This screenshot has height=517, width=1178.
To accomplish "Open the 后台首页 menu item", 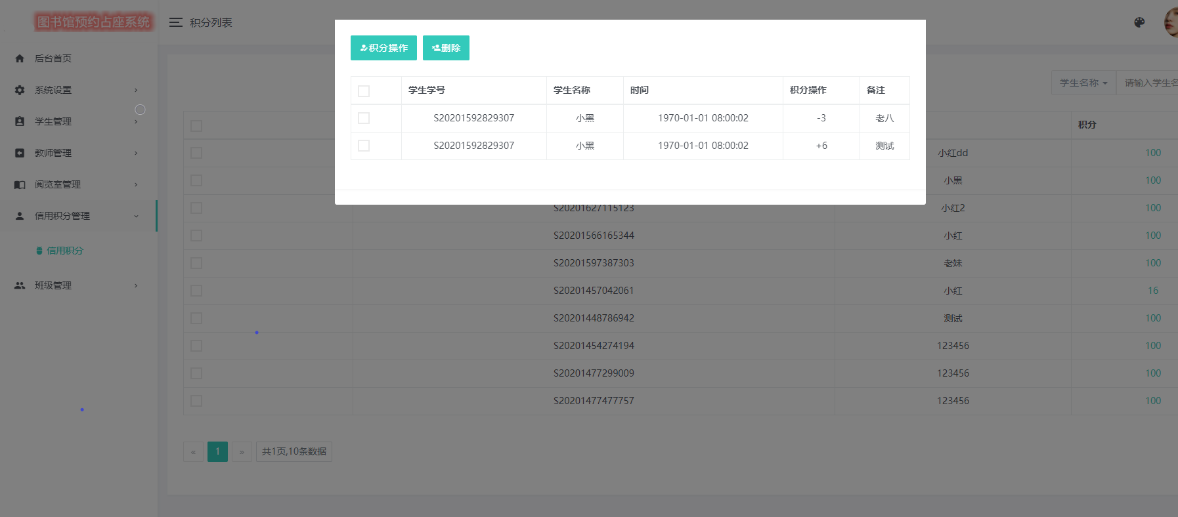I will pyautogui.click(x=79, y=58).
